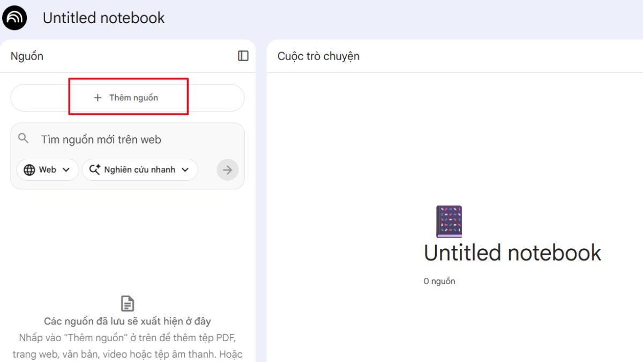Click the 0 nguồn source counter
The height and width of the screenshot is (362, 643).
tap(439, 280)
